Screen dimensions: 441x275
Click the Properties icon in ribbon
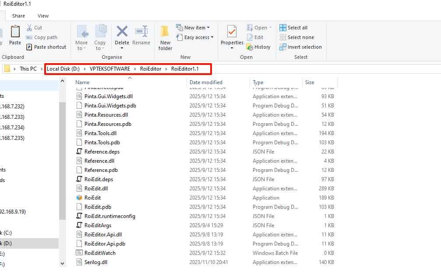pos(232,32)
